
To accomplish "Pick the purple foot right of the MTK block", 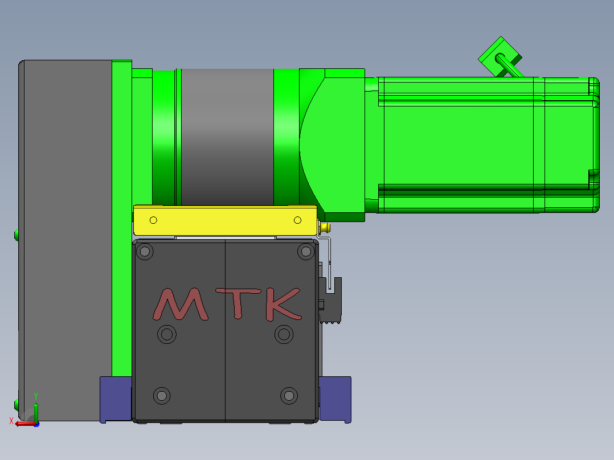I will tap(335, 399).
